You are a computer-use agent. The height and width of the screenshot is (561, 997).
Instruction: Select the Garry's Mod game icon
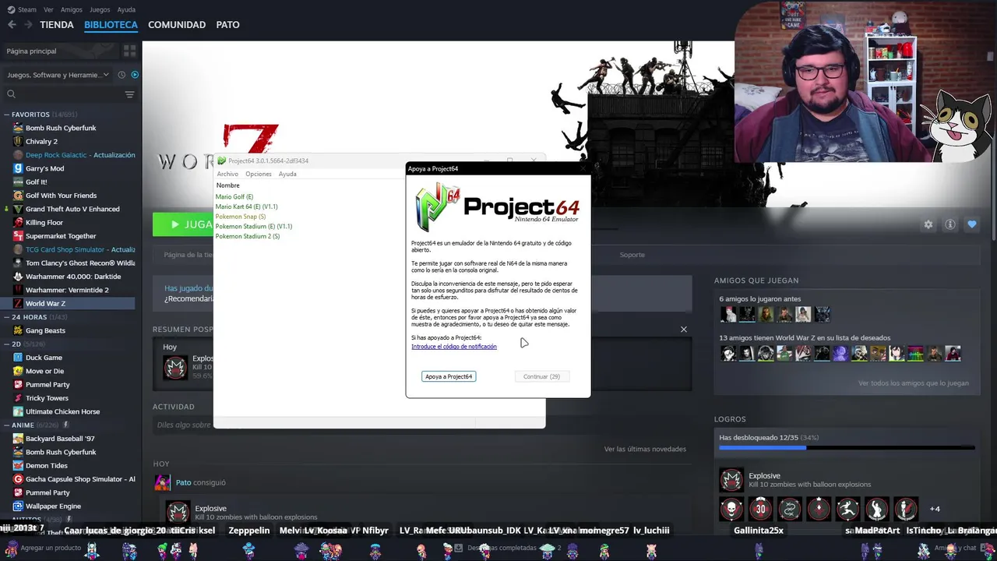[18, 168]
